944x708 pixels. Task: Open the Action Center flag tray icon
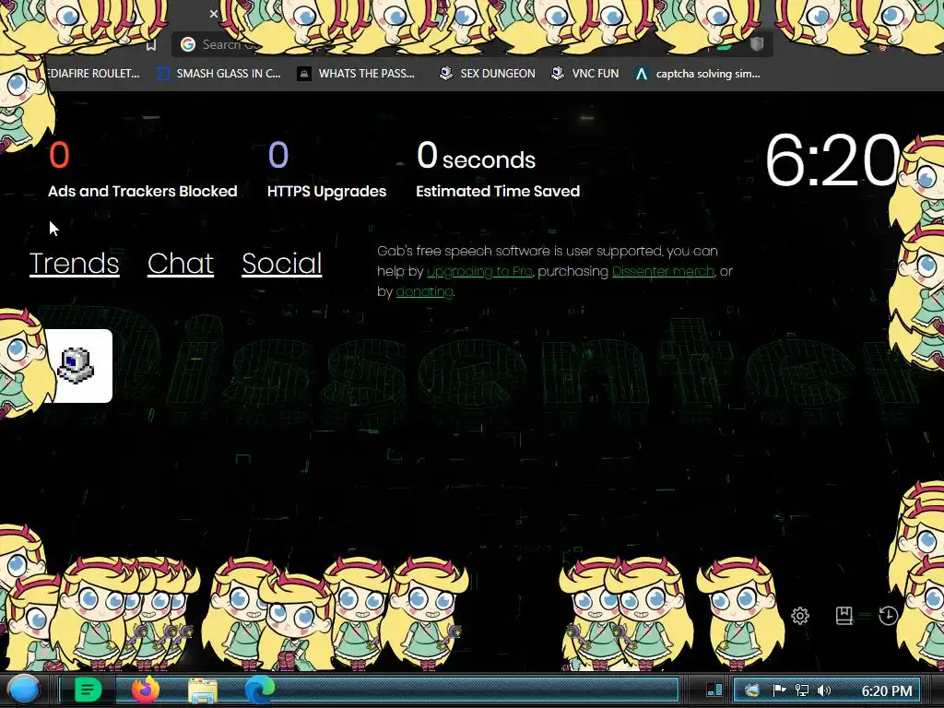(x=779, y=690)
